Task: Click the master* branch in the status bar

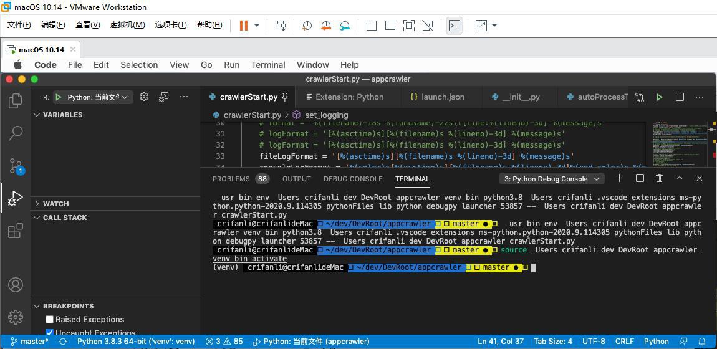Action: [x=29, y=342]
